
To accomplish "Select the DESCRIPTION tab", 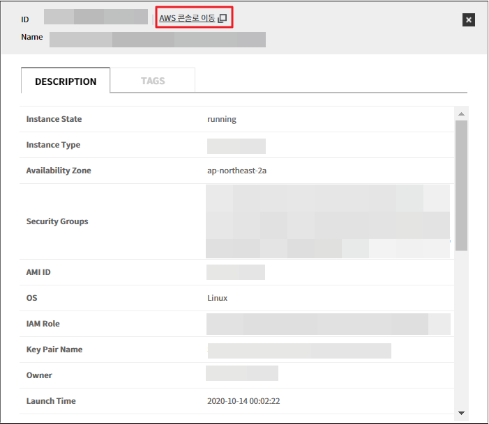I will pyautogui.click(x=66, y=81).
